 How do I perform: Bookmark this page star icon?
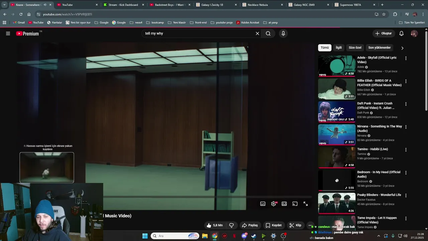(384, 14)
